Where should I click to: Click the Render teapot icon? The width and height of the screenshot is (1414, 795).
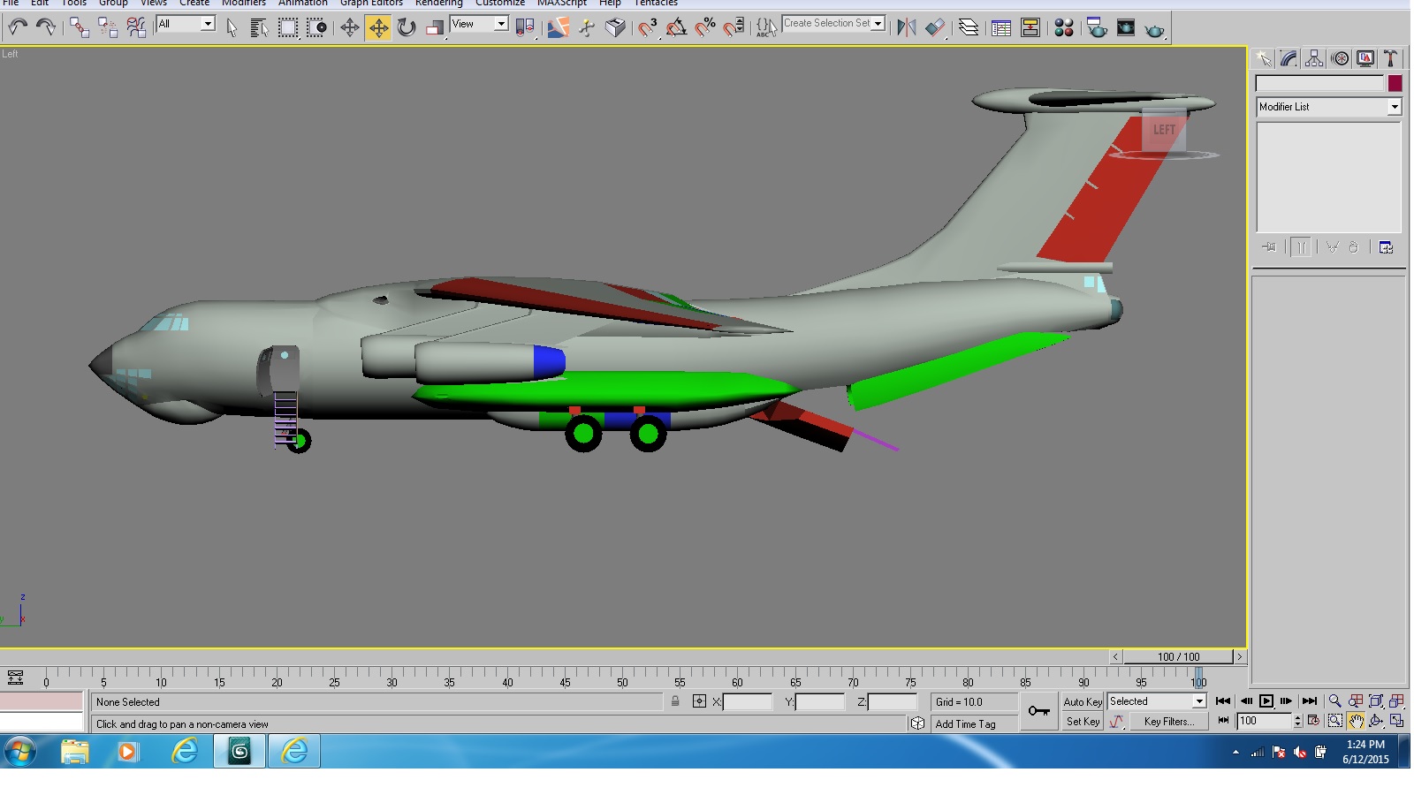1154,29
